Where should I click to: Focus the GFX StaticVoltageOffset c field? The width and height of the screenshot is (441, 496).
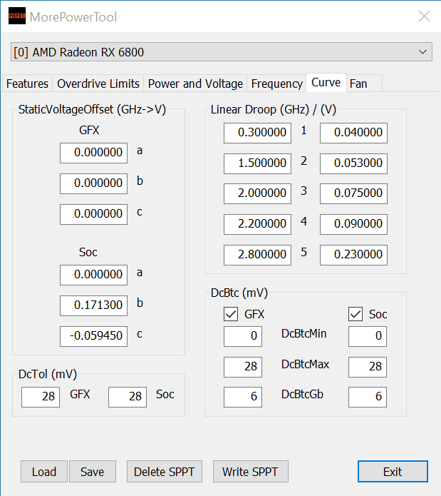[x=94, y=214]
